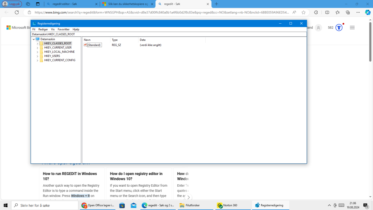Expand the HKEY_CLASSES_ROOT tree node
Screen dimensions: 373x210
pos(38,43)
